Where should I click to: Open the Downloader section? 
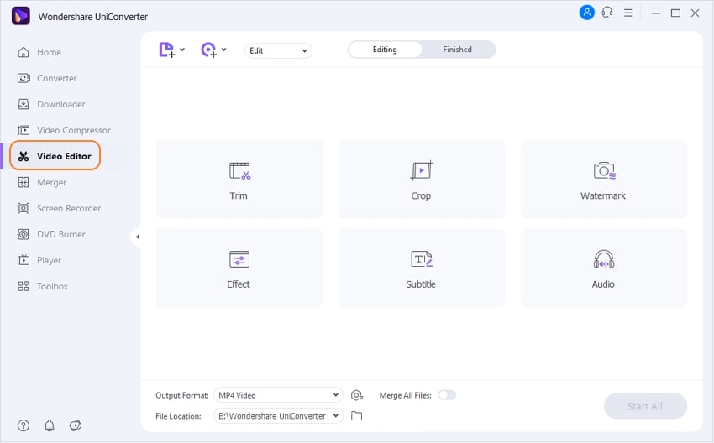(51, 104)
